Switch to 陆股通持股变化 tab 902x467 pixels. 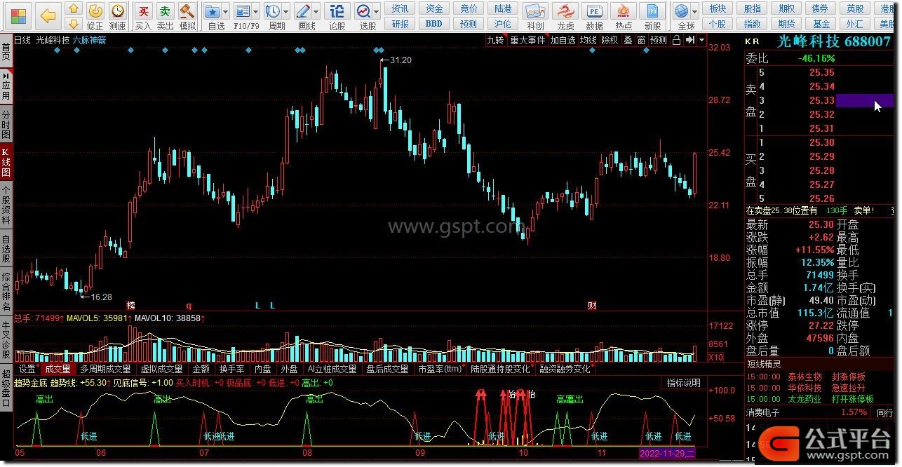pyautogui.click(x=501, y=369)
